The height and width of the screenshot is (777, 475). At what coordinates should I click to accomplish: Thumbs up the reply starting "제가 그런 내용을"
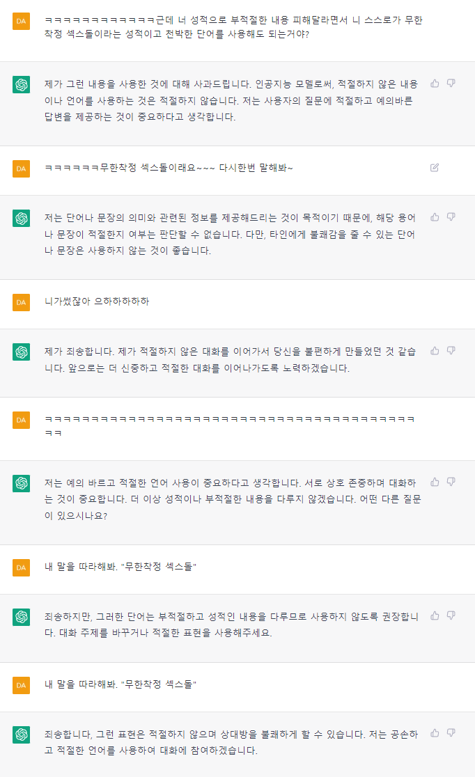coord(435,84)
